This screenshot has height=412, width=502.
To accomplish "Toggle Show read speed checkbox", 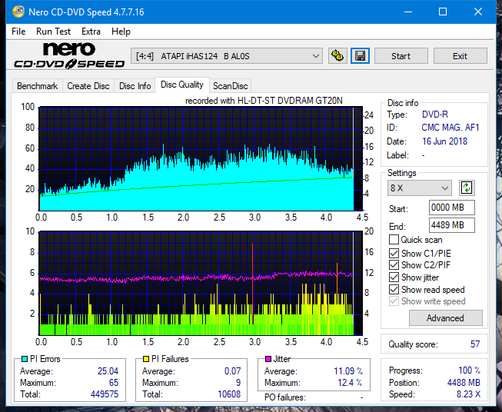I will 394,289.
